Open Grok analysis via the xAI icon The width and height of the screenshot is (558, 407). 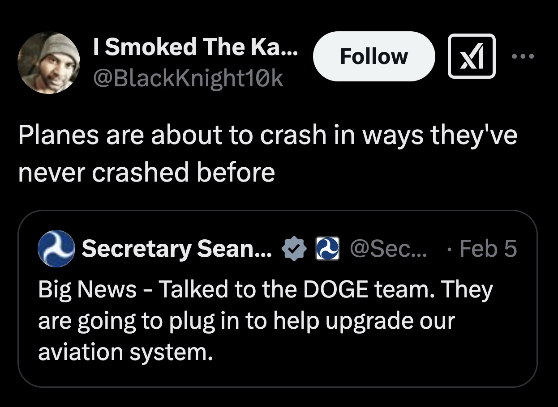(472, 57)
